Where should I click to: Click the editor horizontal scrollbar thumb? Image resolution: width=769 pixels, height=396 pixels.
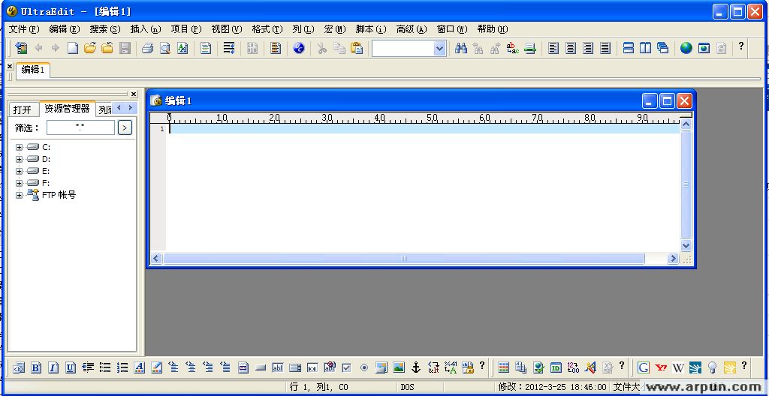click(403, 258)
